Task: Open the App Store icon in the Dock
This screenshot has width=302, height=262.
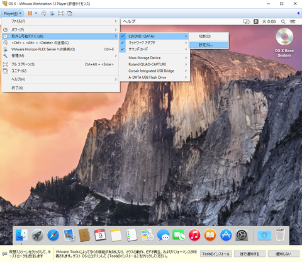Action: (226, 235)
